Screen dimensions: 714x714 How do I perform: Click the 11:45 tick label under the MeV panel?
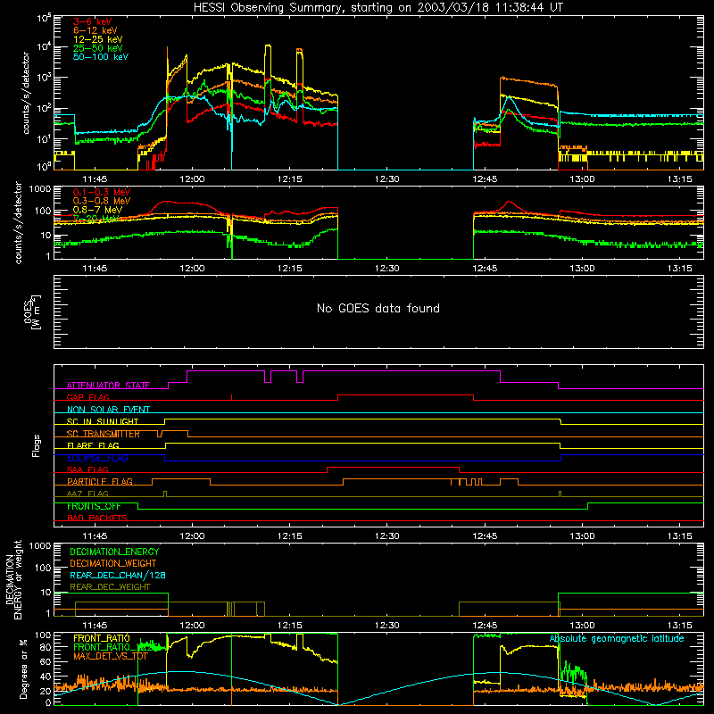pos(95,269)
